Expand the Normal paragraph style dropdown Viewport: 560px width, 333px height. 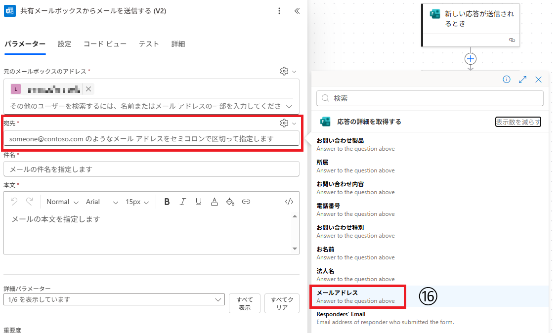coord(62,202)
